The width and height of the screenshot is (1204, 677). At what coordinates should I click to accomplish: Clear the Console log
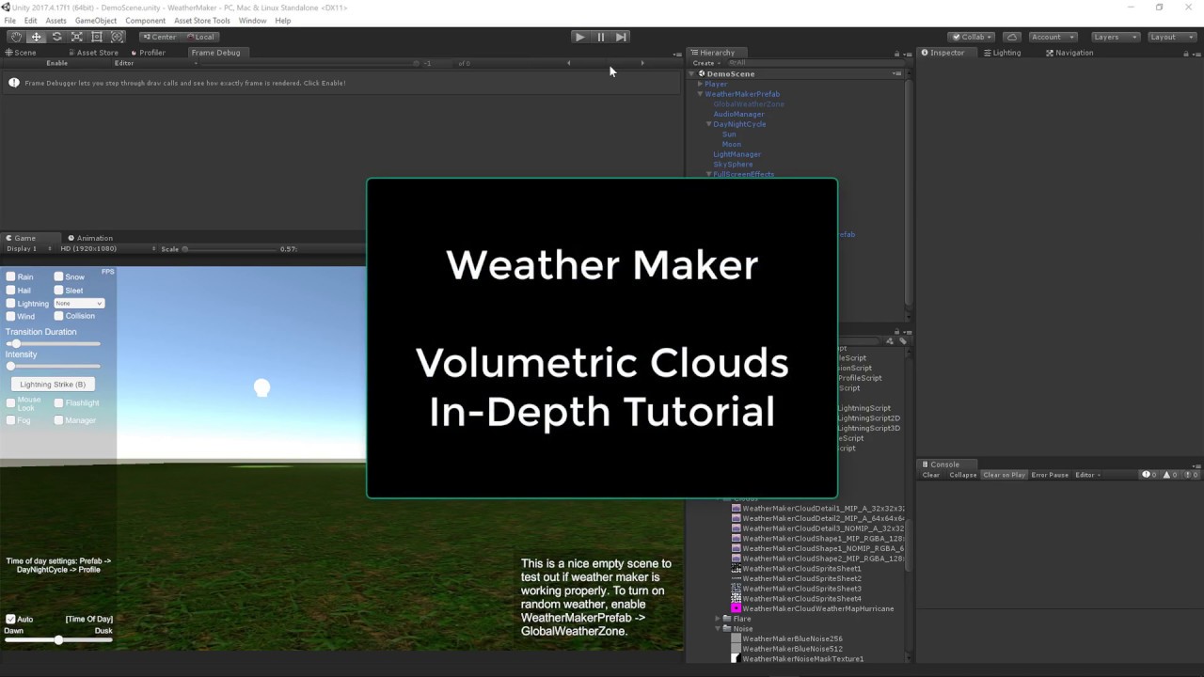930,475
